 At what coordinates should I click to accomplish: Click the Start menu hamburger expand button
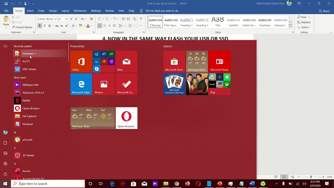coord(5,46)
